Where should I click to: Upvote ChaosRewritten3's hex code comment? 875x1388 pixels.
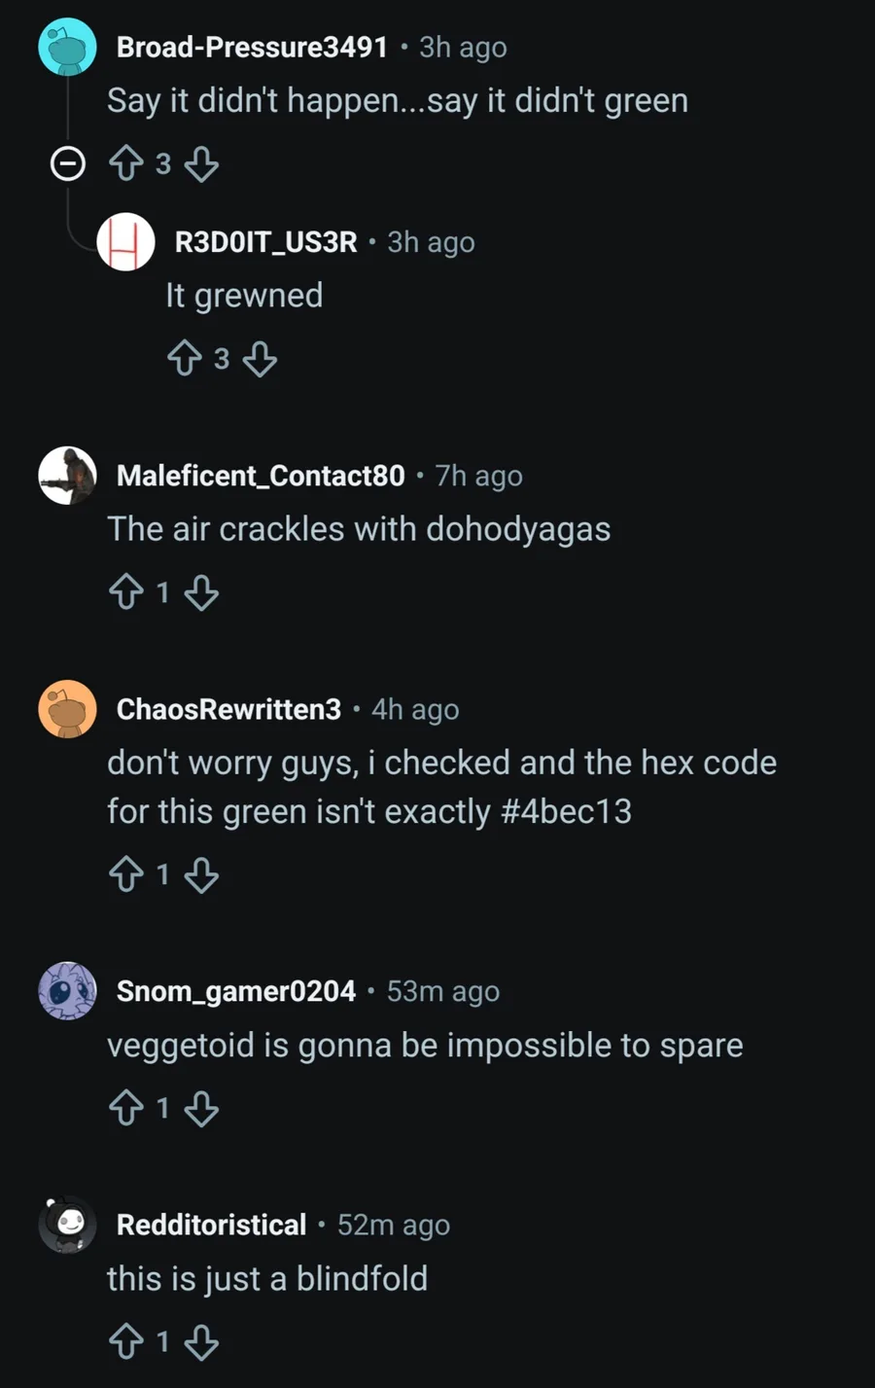pyautogui.click(x=126, y=874)
